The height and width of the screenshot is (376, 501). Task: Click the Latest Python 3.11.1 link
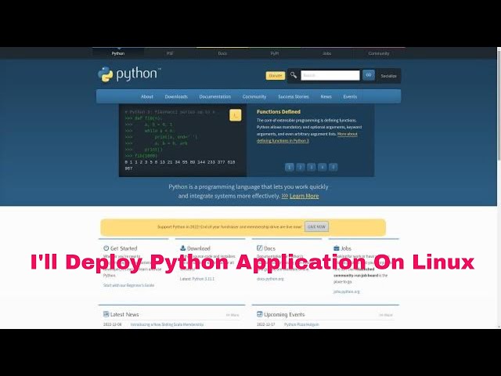pos(197,279)
